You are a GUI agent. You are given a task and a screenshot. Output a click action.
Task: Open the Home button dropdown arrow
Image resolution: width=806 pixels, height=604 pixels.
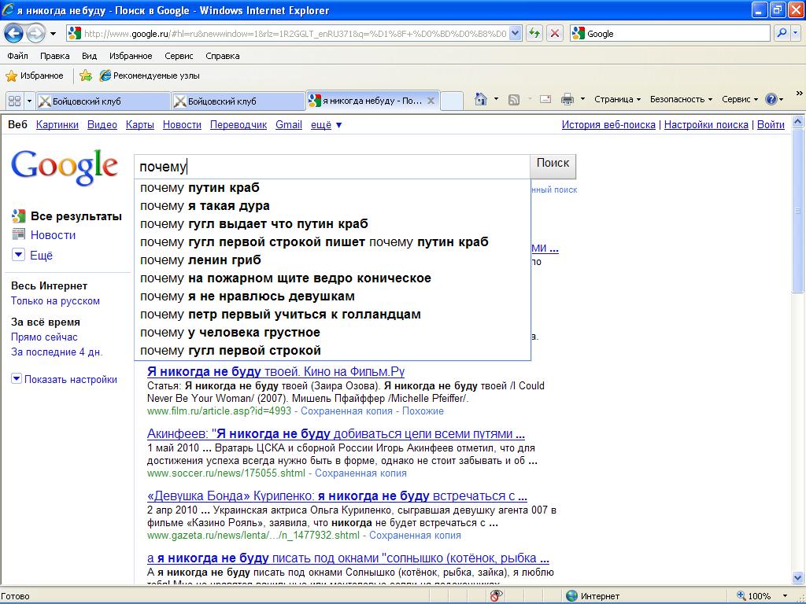coord(496,99)
